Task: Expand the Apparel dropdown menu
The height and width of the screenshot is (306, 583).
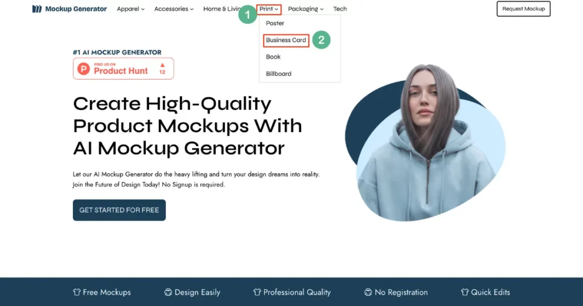Action: (x=130, y=9)
